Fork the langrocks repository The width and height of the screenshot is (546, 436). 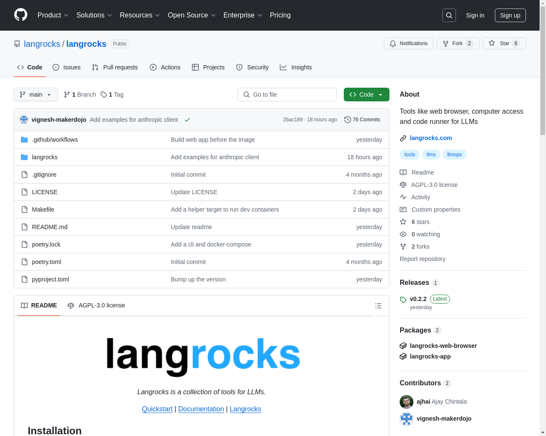(458, 43)
